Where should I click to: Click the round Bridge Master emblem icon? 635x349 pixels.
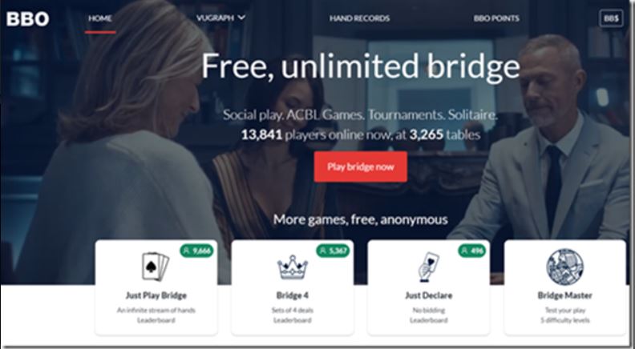pos(565,267)
